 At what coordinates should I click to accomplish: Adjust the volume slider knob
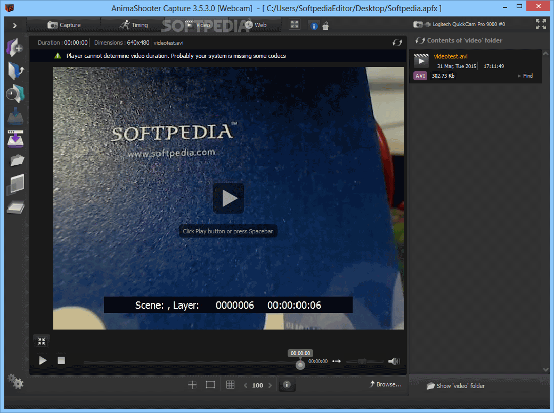[362, 361]
